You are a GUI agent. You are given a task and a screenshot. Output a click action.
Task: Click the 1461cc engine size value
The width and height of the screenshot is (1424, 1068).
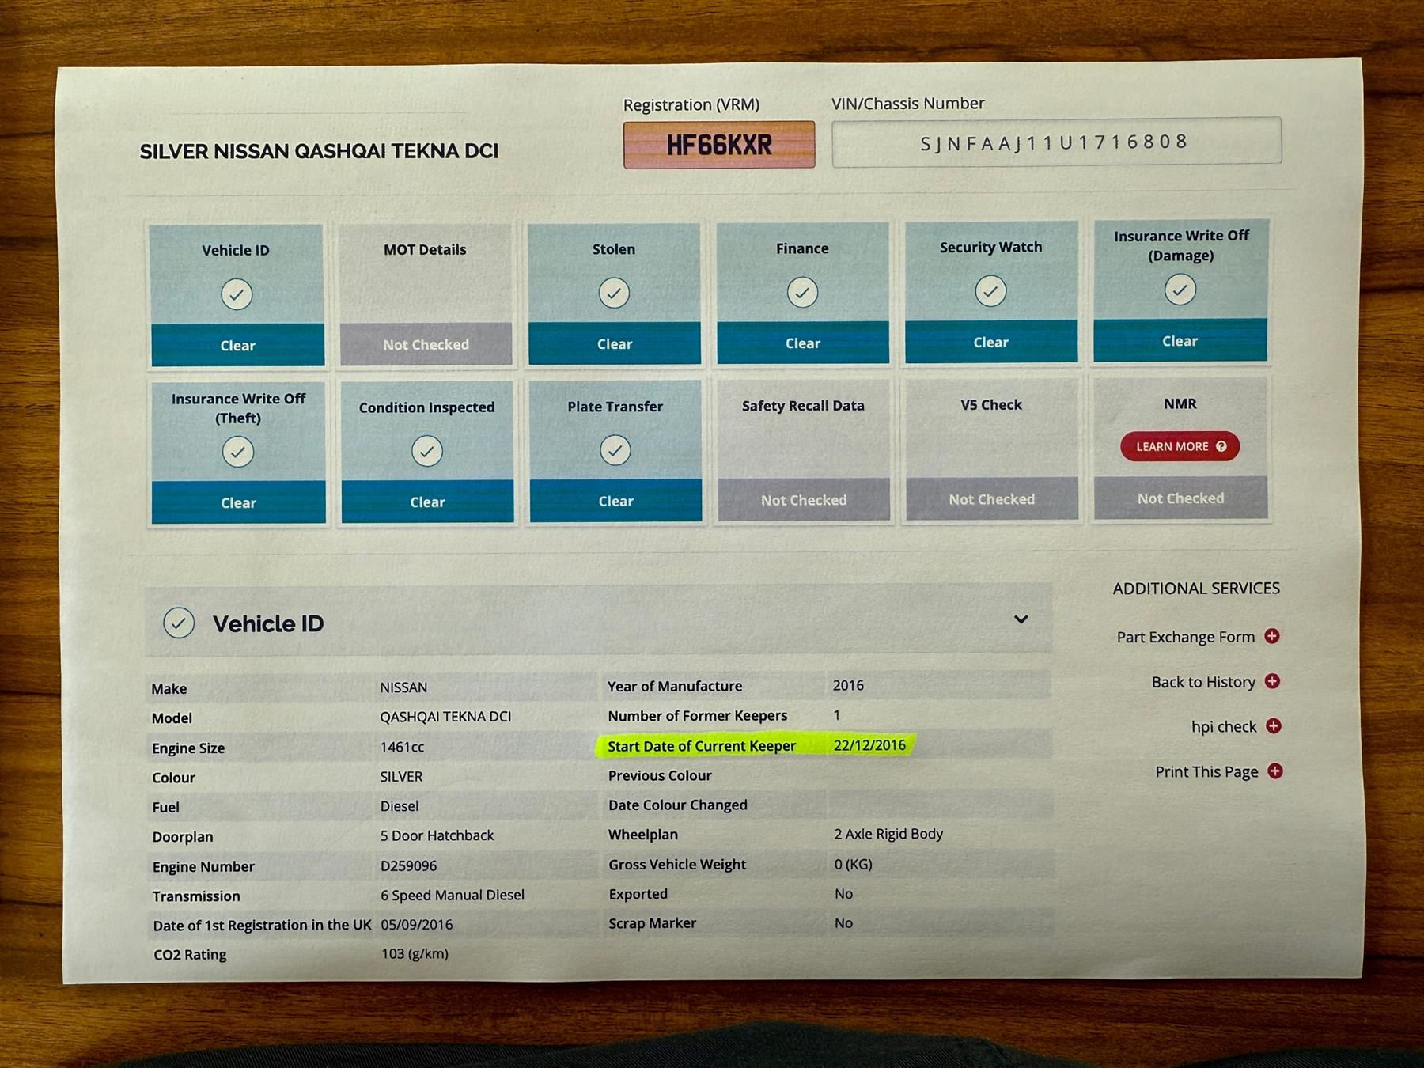tap(402, 747)
